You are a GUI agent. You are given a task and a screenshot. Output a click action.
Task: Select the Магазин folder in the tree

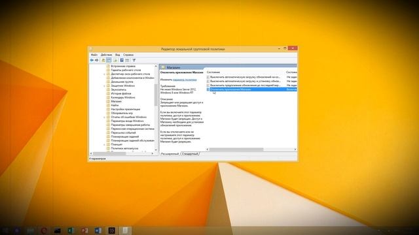pyautogui.click(x=117, y=101)
